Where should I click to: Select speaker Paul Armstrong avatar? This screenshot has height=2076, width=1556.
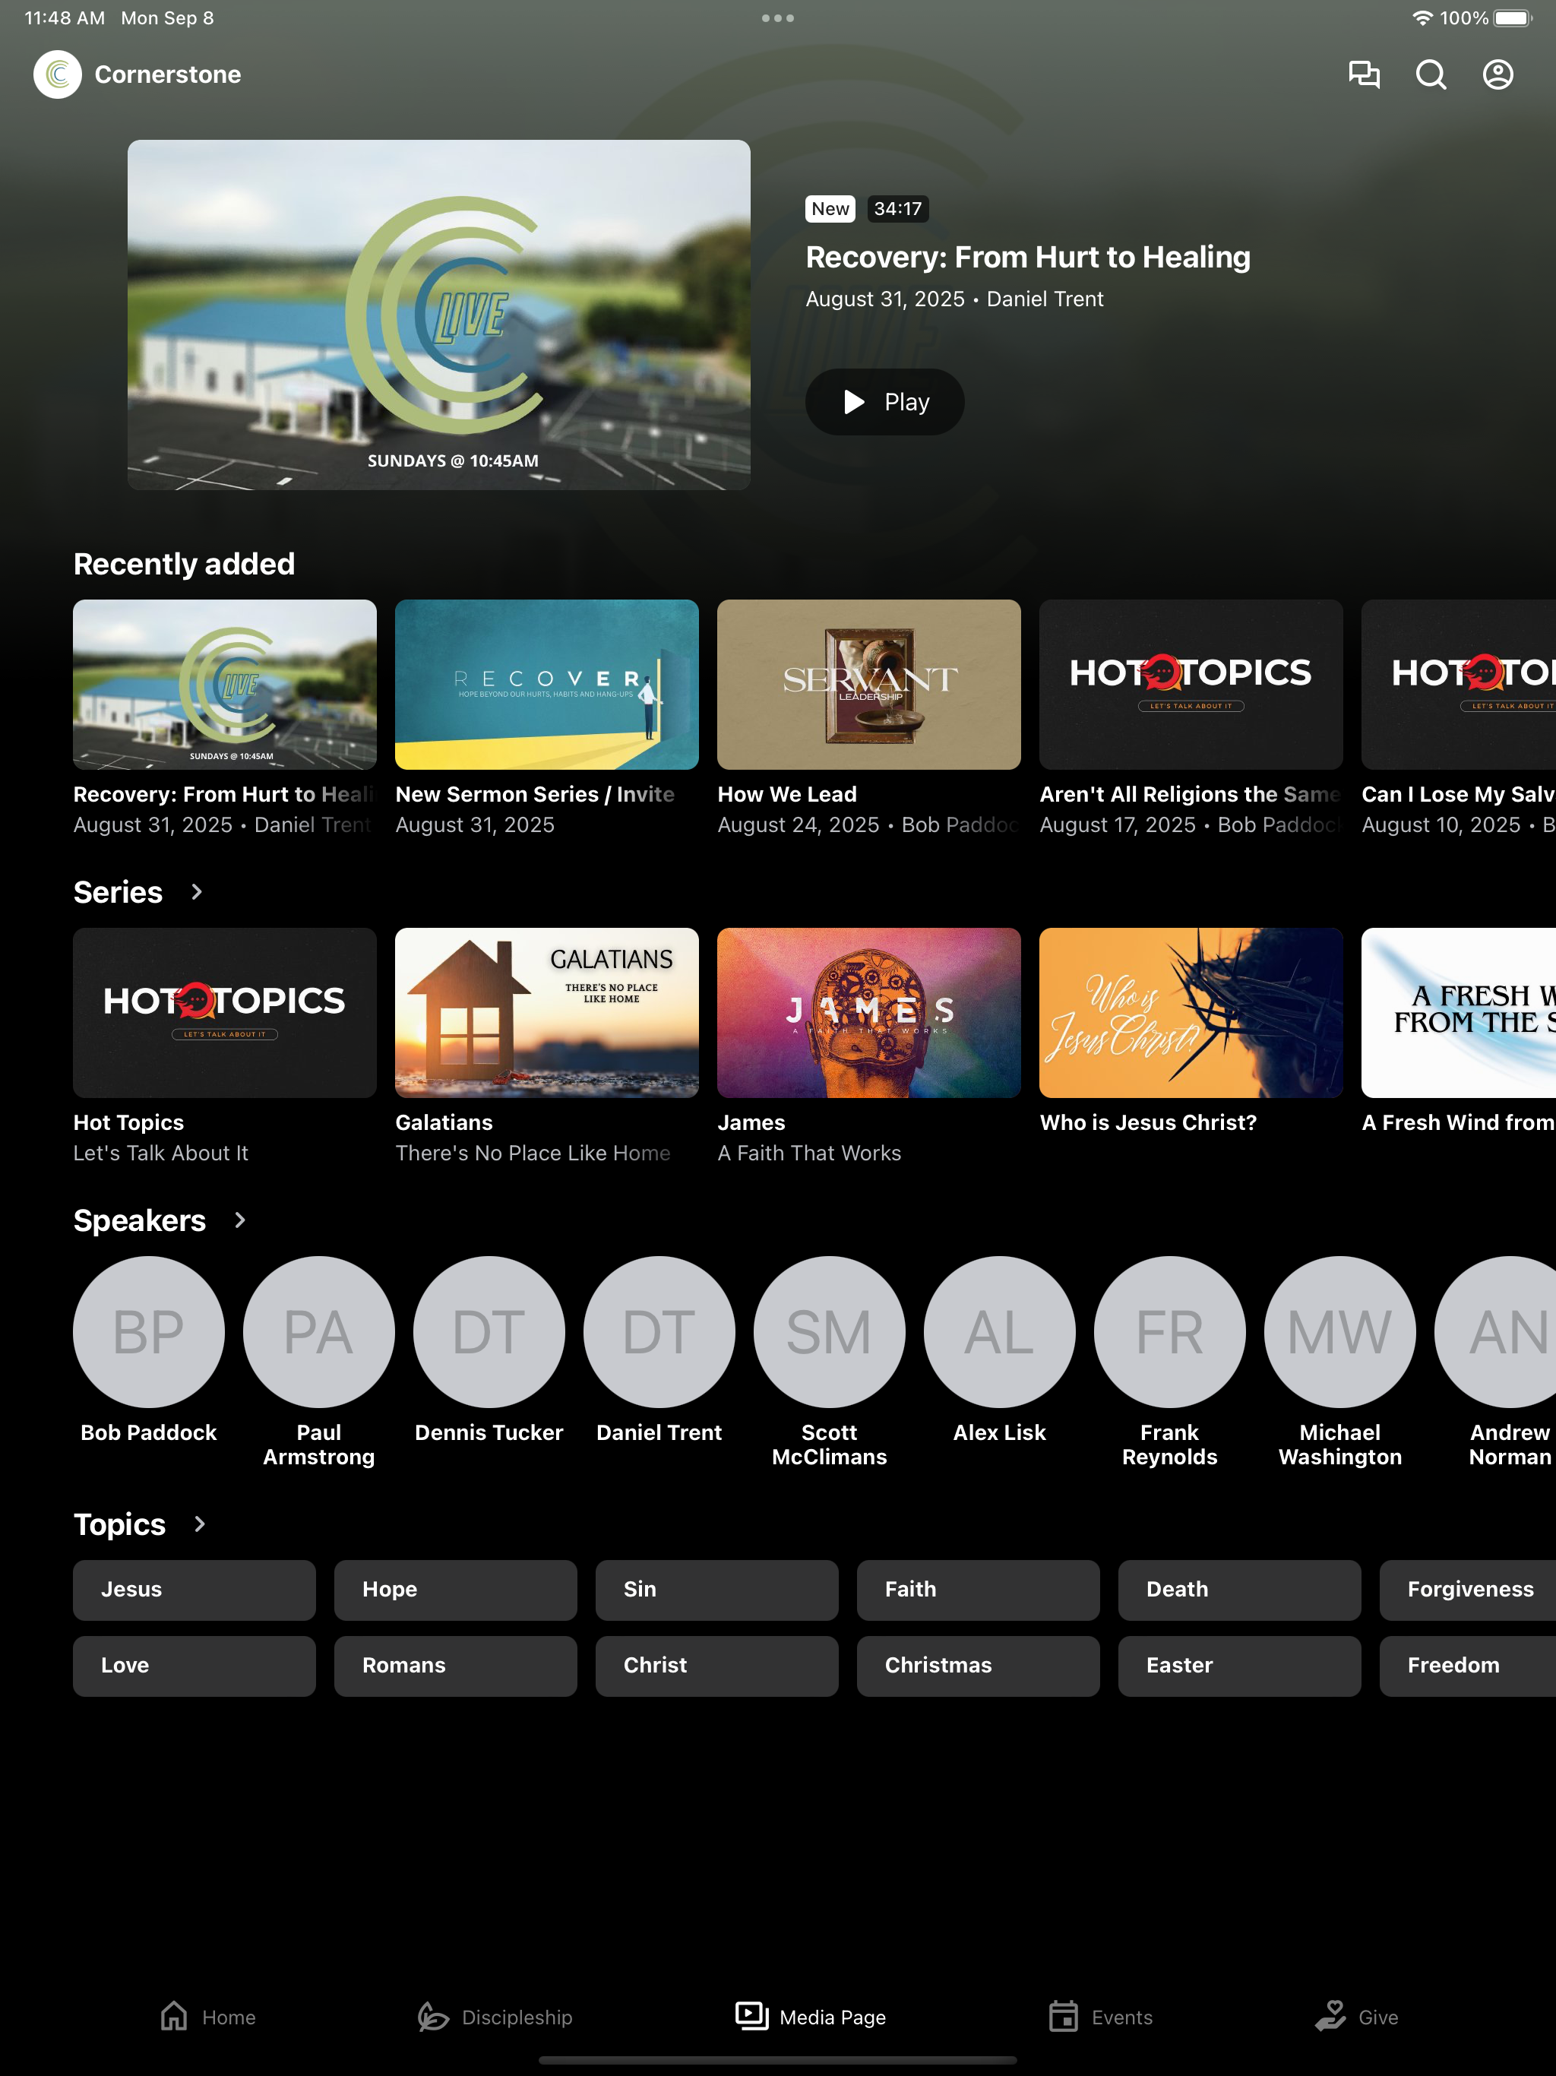[319, 1332]
